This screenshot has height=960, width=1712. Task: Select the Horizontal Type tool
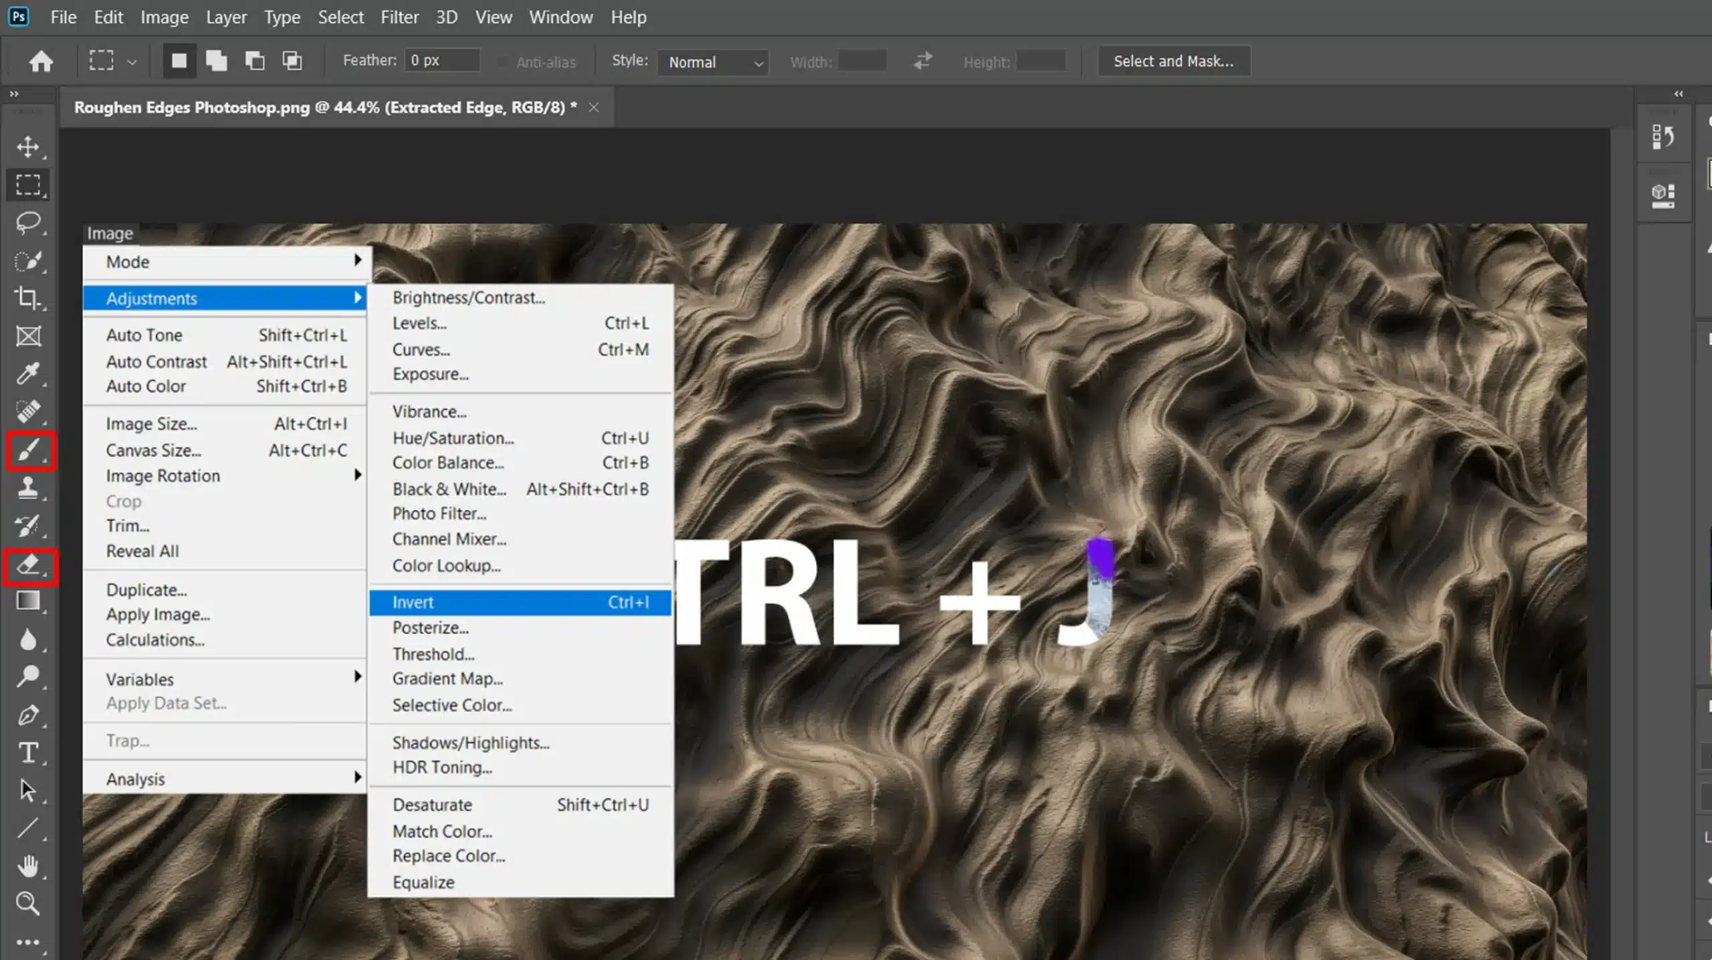coord(28,753)
